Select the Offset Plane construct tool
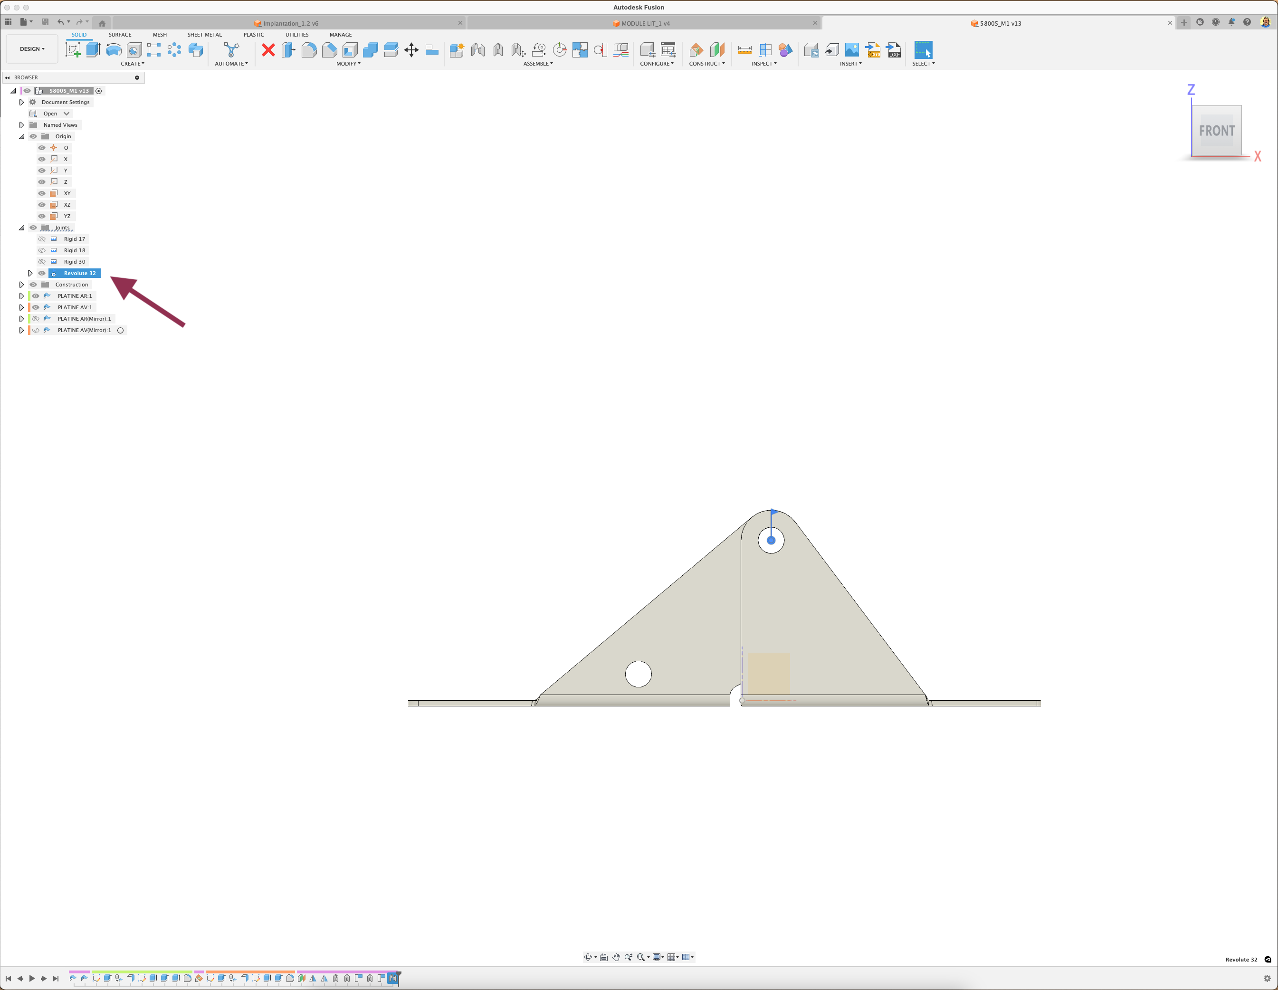Viewport: 1278px width, 990px height. coord(696,50)
